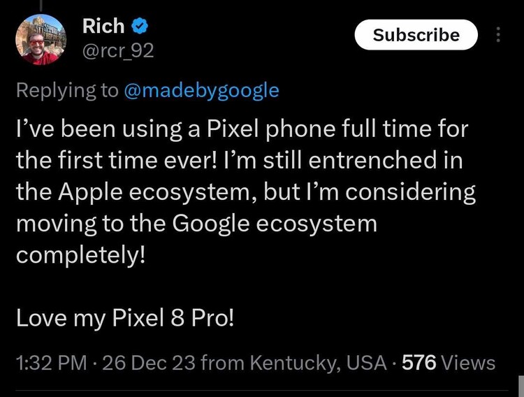
Task: Click the blue verified checkmark badge
Action: pyautogui.click(x=140, y=27)
